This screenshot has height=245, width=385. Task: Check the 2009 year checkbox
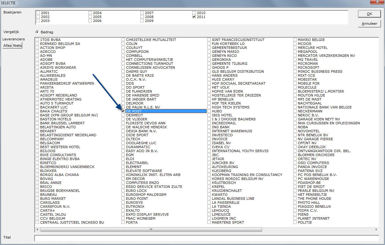pyautogui.click(x=142, y=21)
